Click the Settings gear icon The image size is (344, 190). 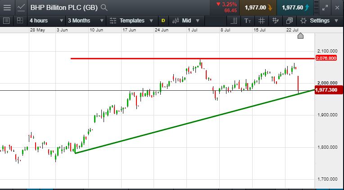tap(303, 21)
